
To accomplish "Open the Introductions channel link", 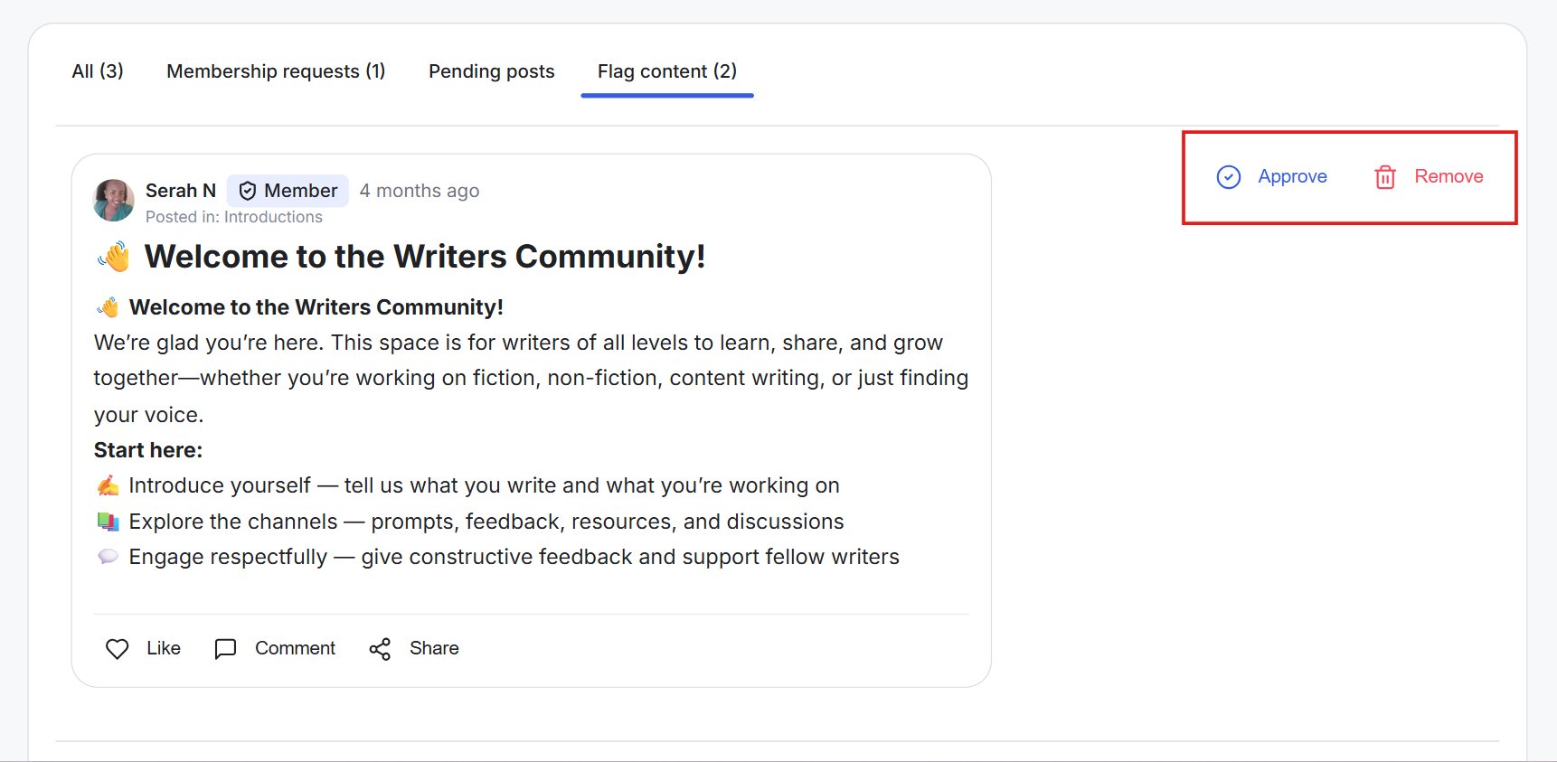I will coord(273,217).
